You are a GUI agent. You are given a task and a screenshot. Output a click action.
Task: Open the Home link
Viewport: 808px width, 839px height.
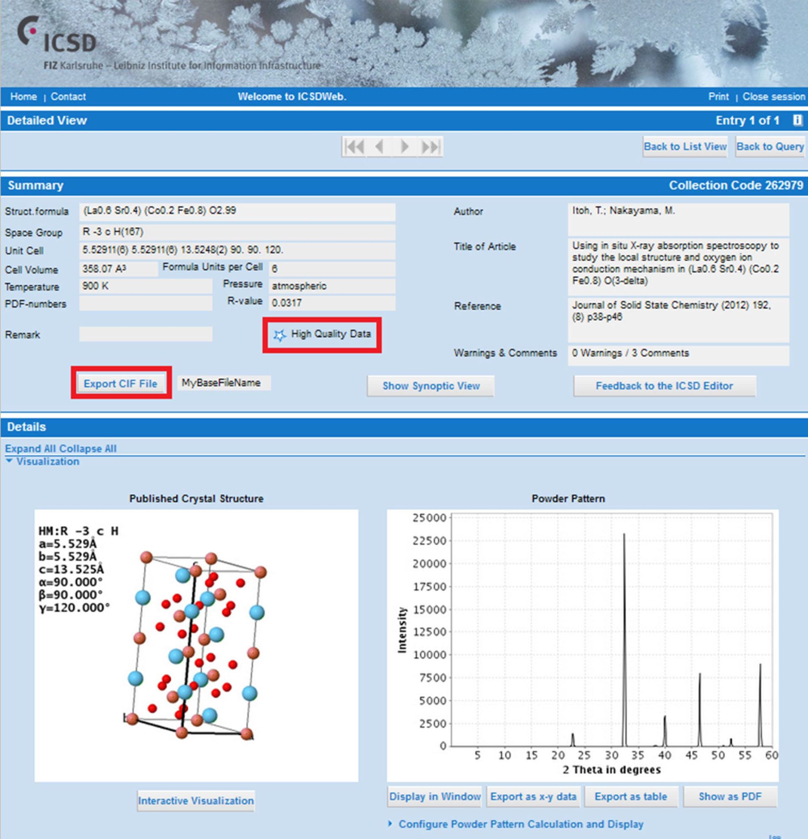24,97
